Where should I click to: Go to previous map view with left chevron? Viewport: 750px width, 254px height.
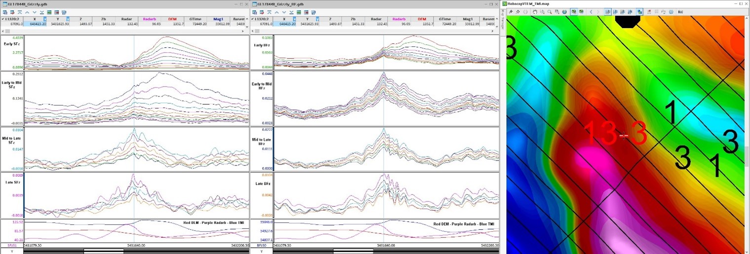click(x=591, y=12)
